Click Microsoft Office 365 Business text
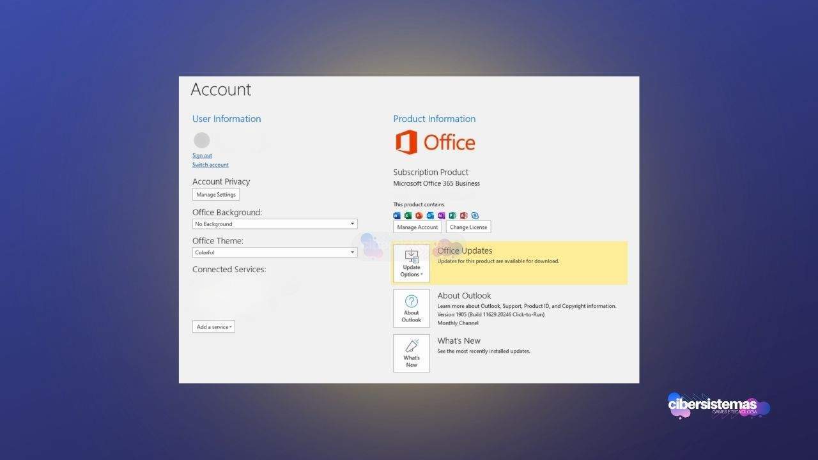818x460 pixels. [x=436, y=183]
